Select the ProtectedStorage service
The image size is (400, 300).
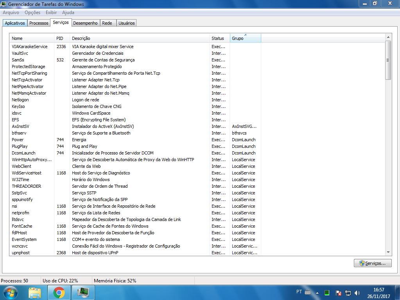pos(135,66)
